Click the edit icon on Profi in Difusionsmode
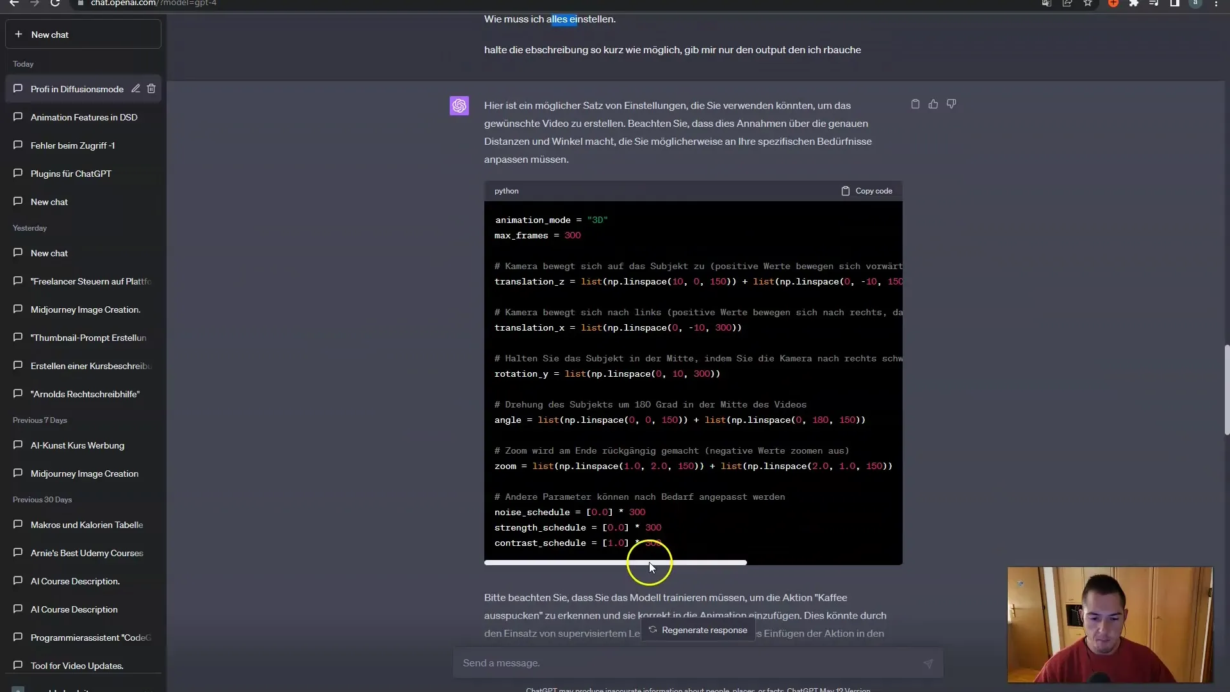Screen dimensions: 1230x692 pyautogui.click(x=136, y=88)
